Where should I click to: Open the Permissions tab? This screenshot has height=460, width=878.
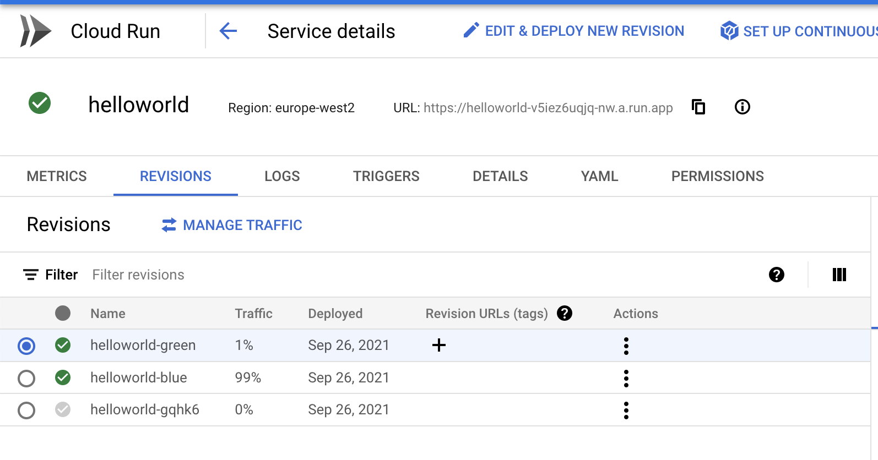point(718,176)
